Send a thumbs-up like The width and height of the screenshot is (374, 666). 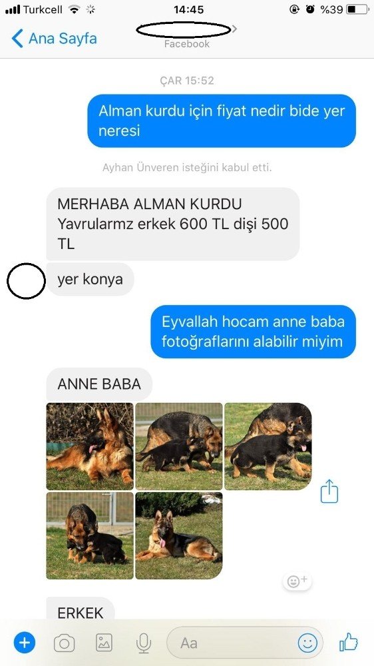349,642
